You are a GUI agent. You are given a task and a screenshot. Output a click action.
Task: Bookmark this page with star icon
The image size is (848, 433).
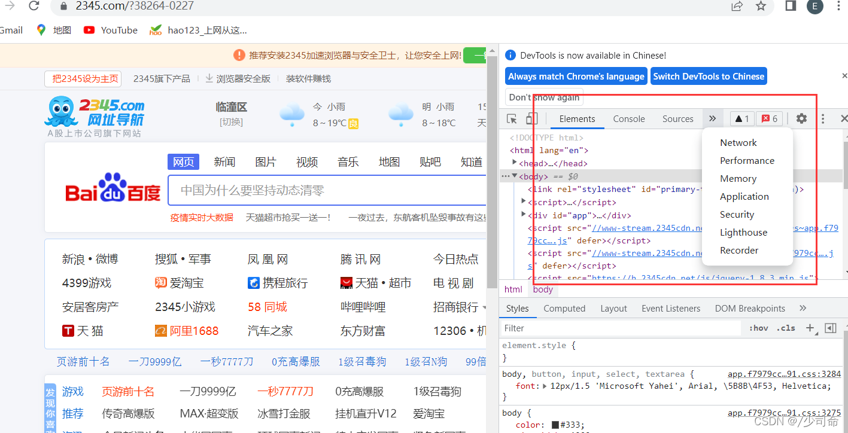tap(761, 5)
